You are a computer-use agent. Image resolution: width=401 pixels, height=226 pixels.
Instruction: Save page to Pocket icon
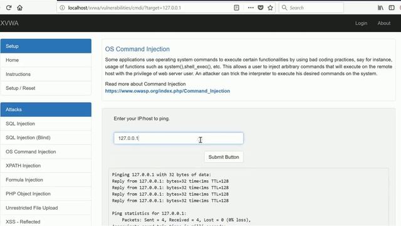point(261,8)
